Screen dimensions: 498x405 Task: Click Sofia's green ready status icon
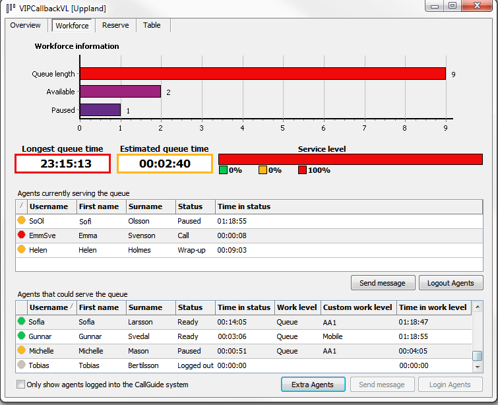click(x=22, y=322)
